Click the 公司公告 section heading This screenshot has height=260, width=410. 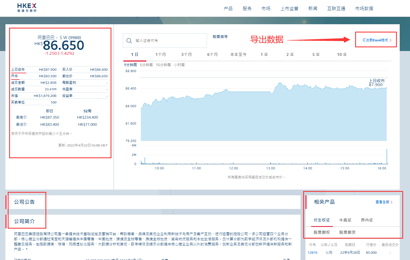[x=24, y=202]
